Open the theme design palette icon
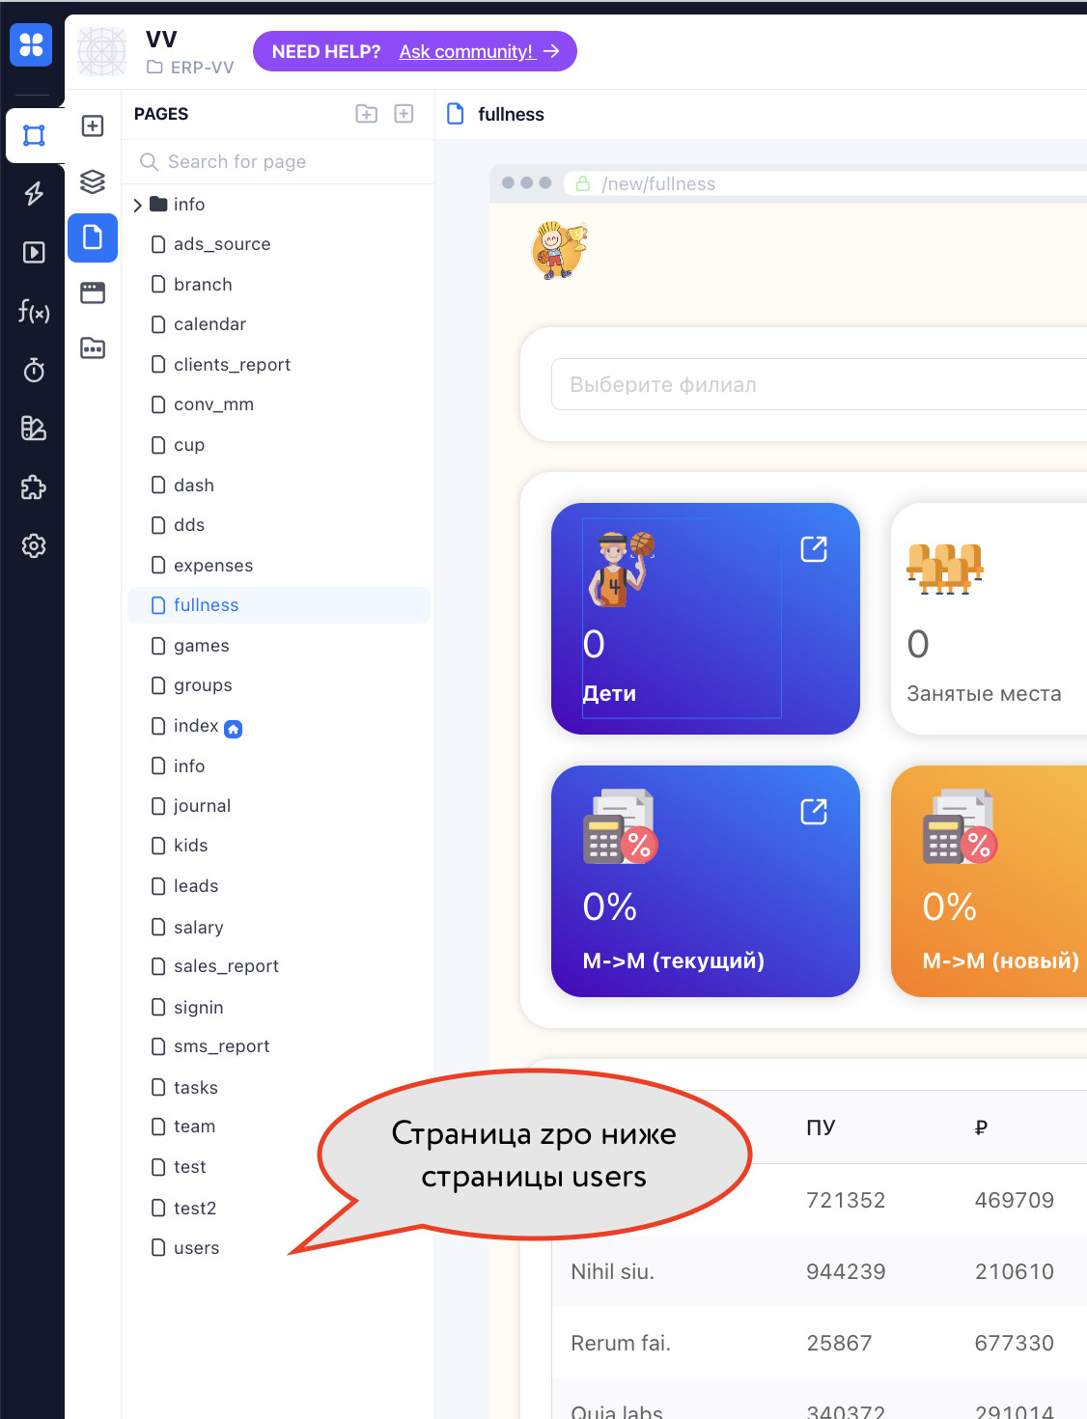Screen dimensions: 1087x1419 pos(34,428)
